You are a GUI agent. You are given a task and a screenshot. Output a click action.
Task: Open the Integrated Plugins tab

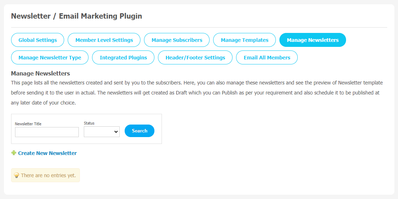pos(123,58)
